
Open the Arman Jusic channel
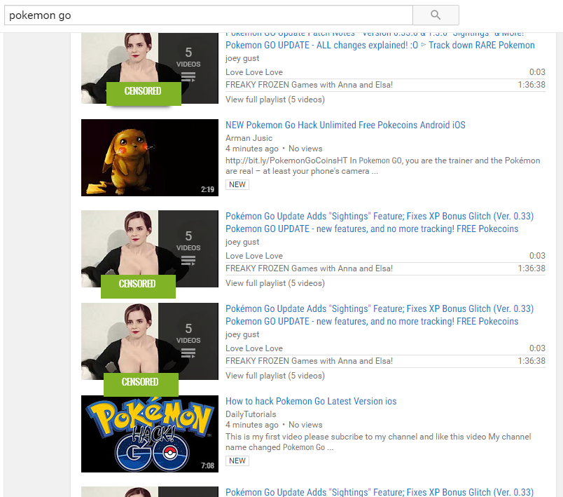249,138
